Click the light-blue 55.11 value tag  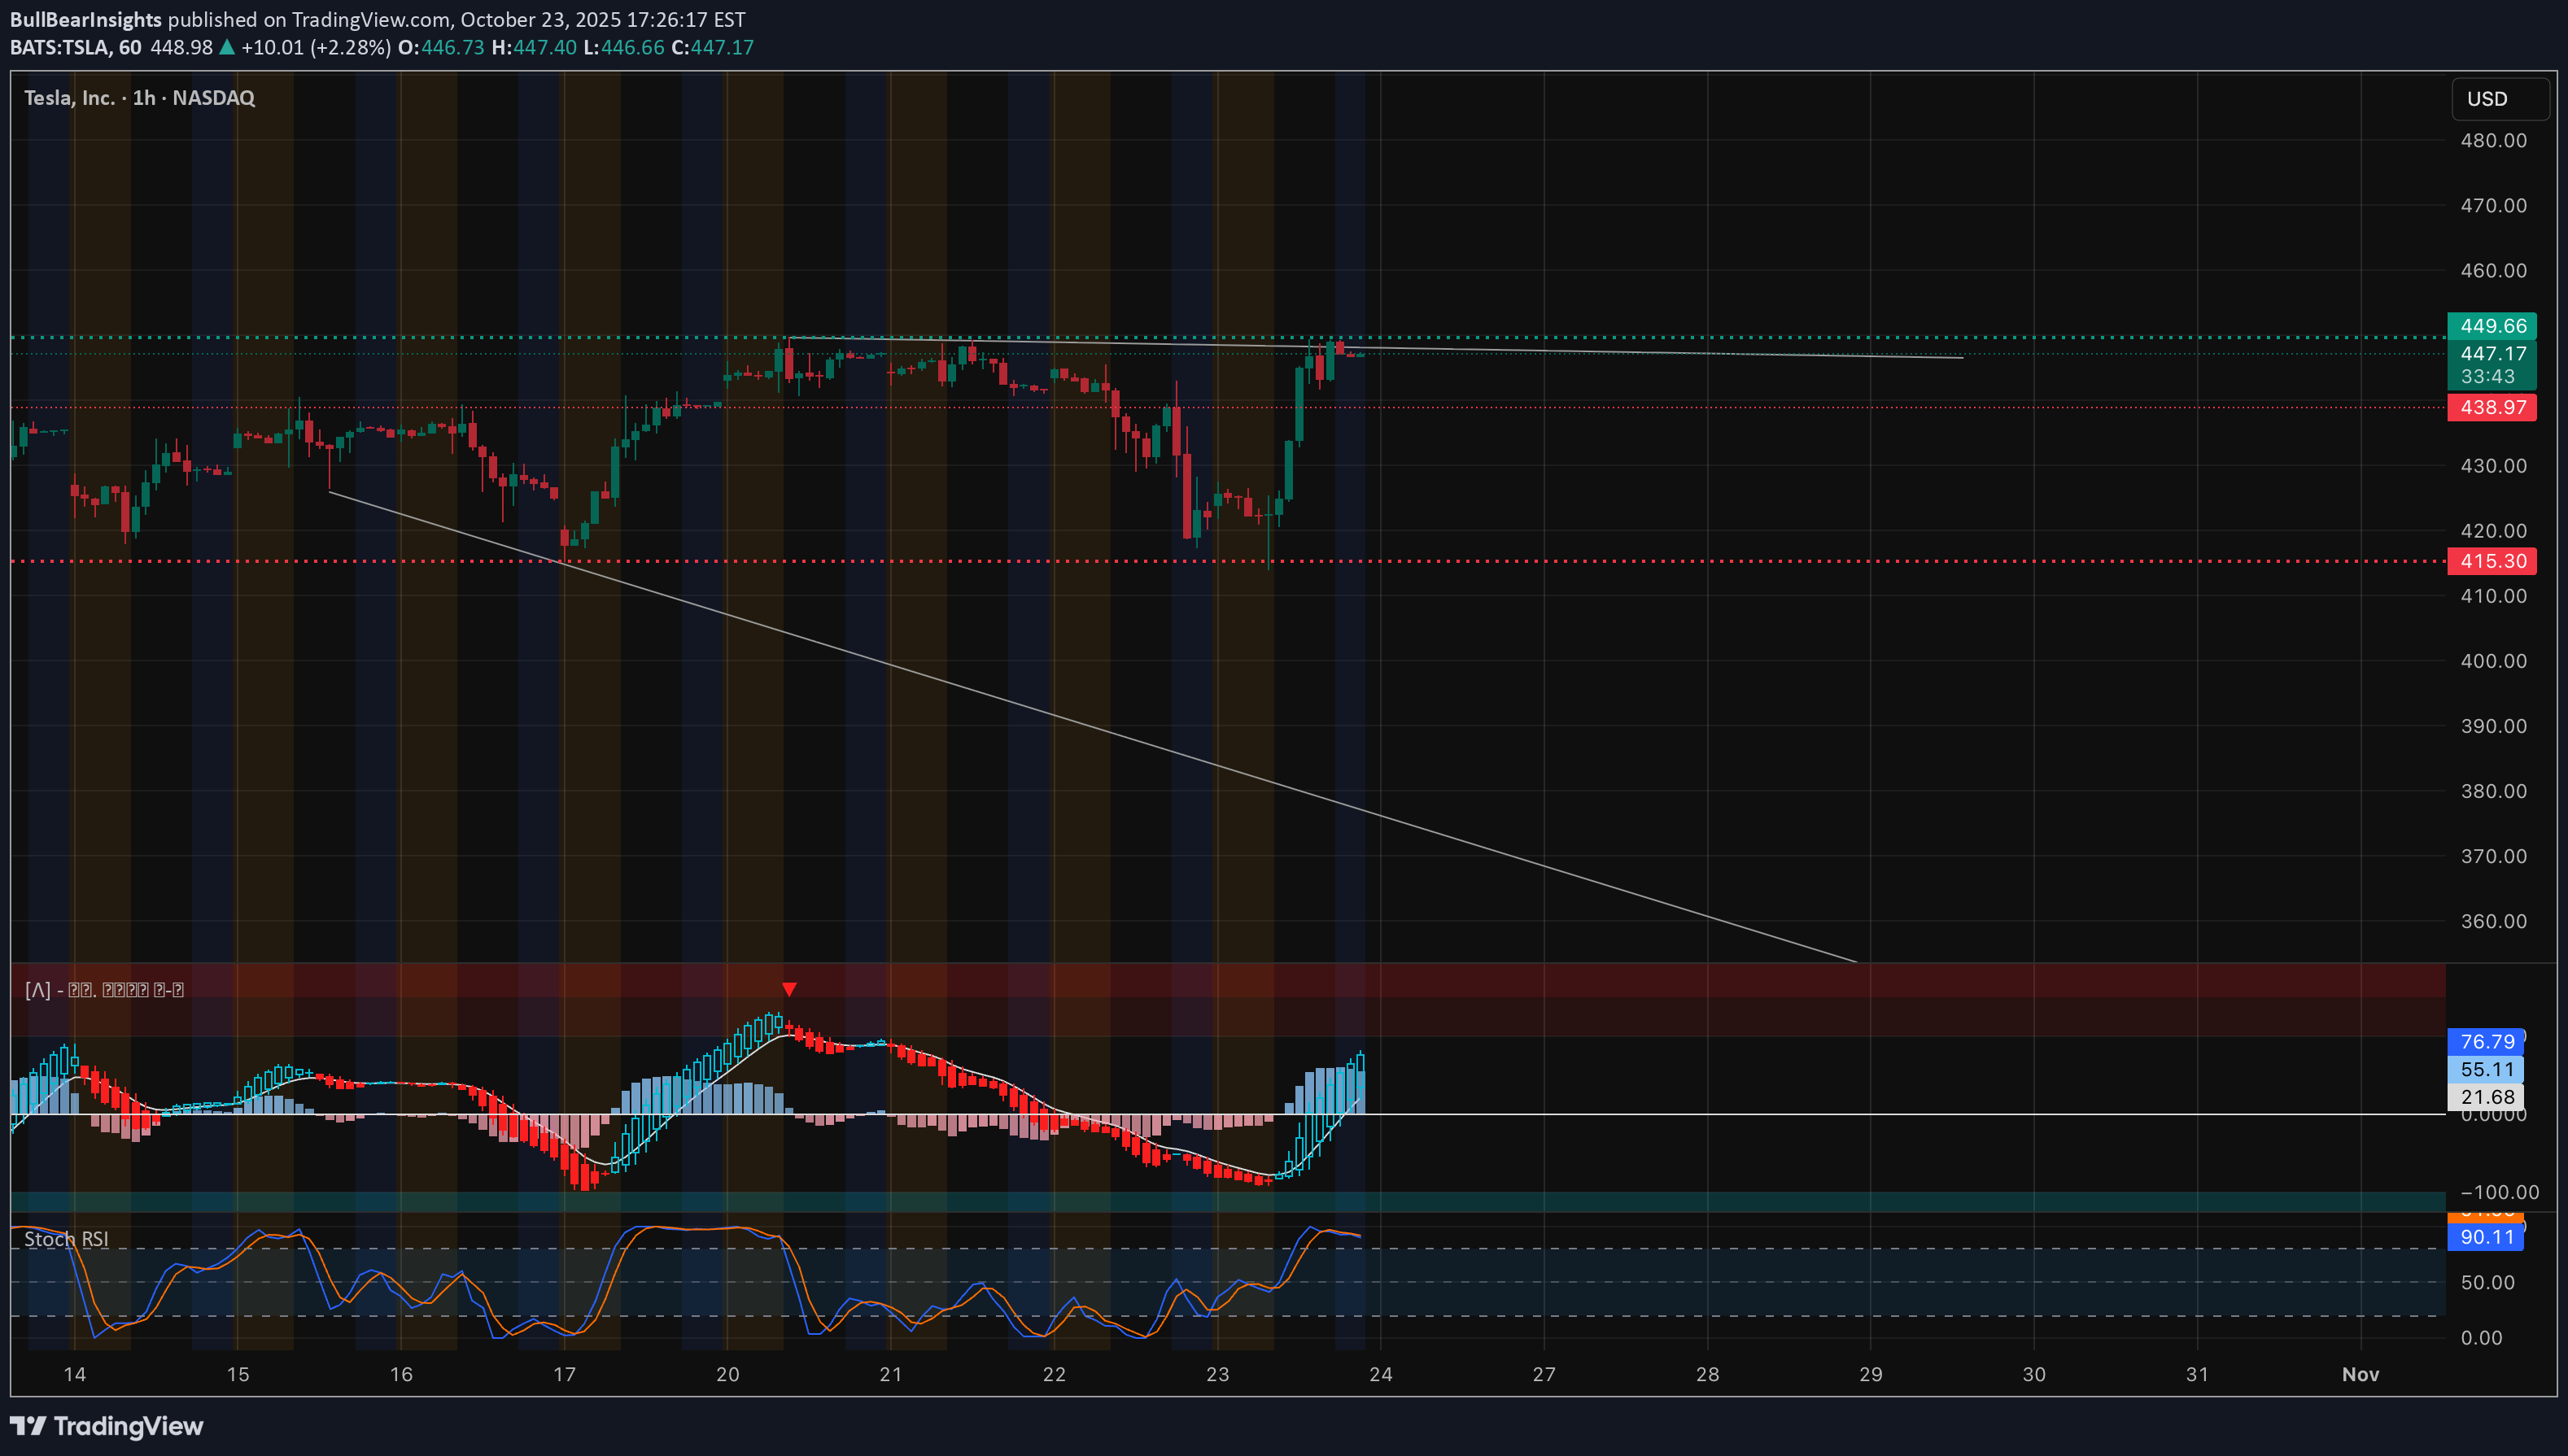tap(2485, 1069)
